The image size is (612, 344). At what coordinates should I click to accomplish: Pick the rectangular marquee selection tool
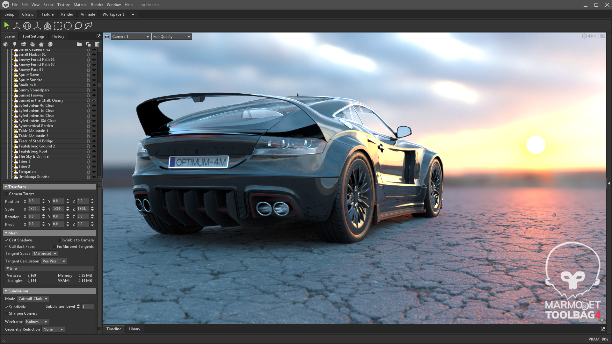pyautogui.click(x=58, y=26)
